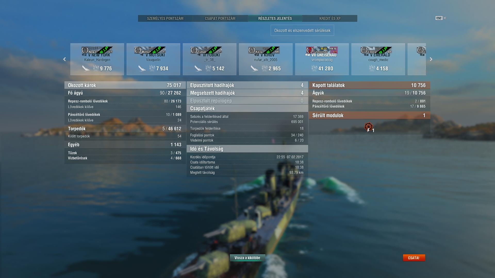
Task: Click the tier 7 badge on Gneisenau card
Action: 310,50
